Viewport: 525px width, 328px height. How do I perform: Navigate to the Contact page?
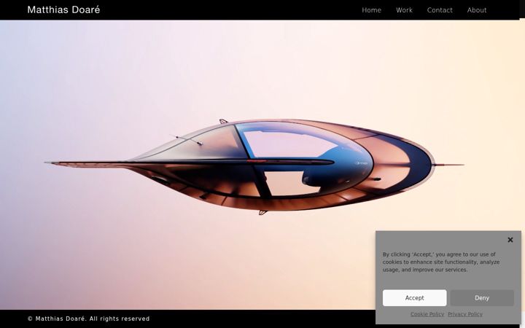pos(440,10)
